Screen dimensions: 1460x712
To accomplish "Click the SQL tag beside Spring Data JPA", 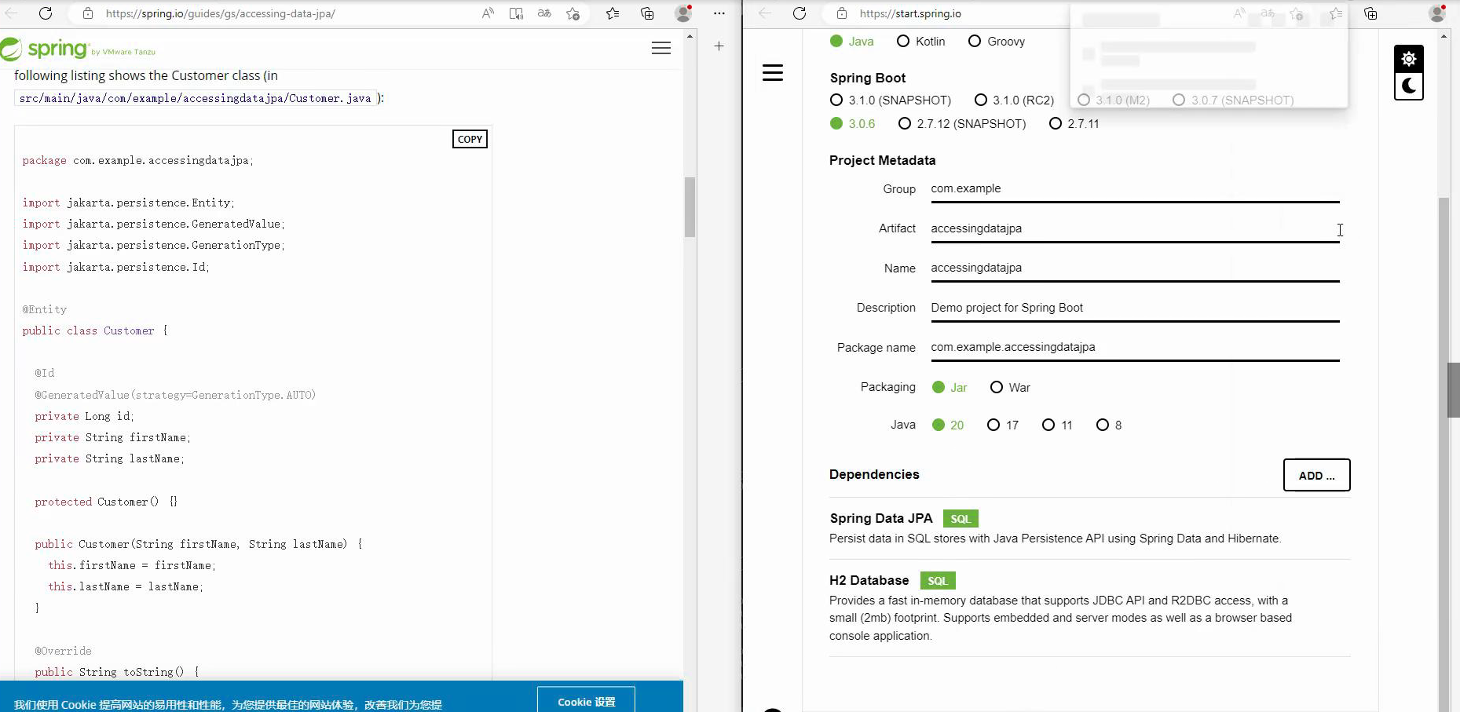I will pos(961,519).
